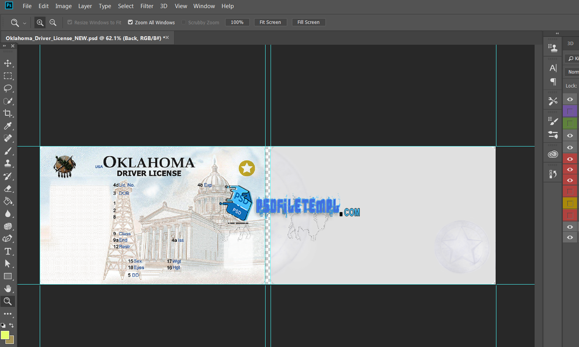Select the Horizontal Type tool
The height and width of the screenshot is (347, 579).
8,251
